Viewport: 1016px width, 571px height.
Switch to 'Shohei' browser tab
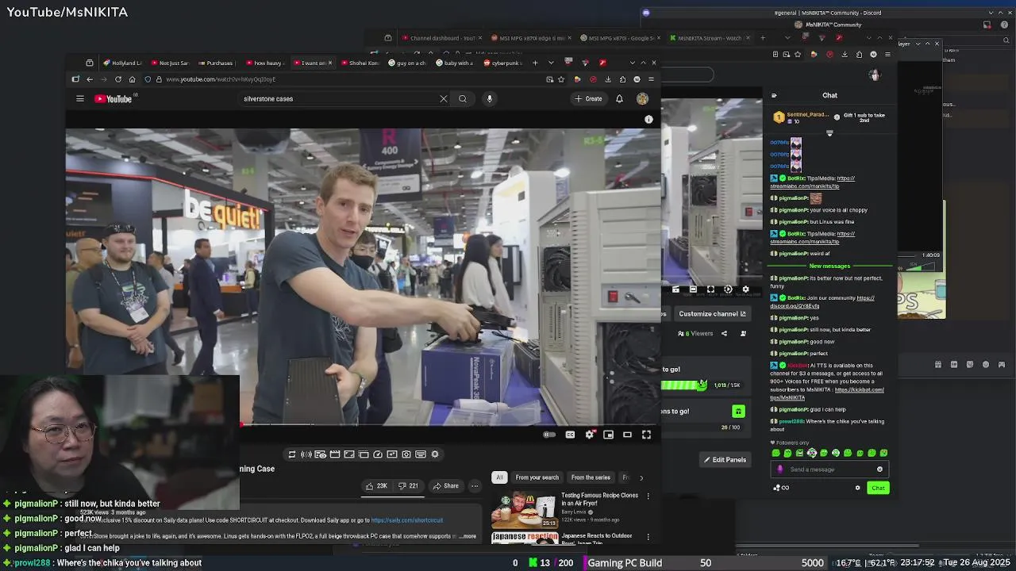(x=360, y=63)
